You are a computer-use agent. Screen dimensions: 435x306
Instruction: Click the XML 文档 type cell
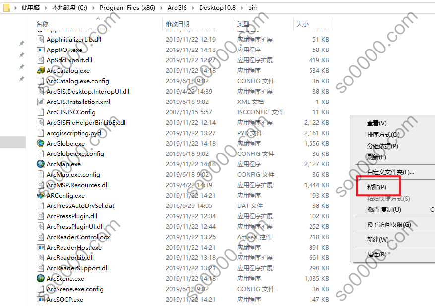(250, 102)
